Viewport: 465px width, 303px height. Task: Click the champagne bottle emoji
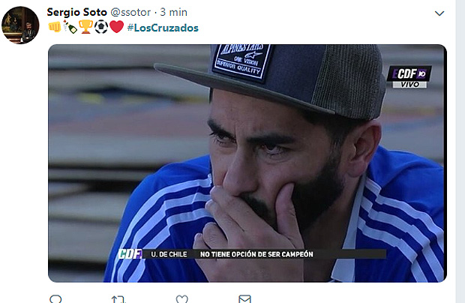click(70, 27)
